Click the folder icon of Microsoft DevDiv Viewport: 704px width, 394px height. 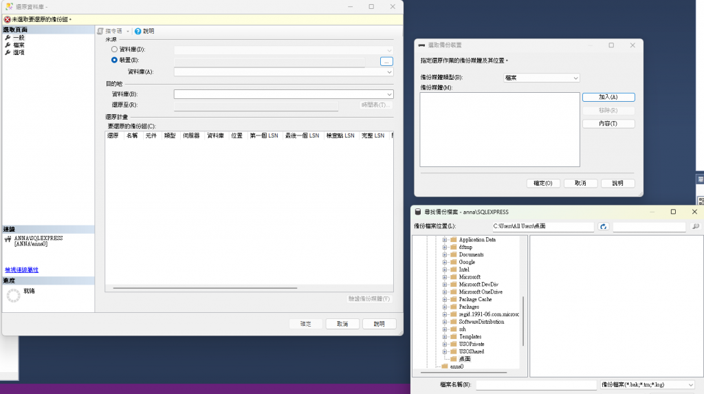454,285
